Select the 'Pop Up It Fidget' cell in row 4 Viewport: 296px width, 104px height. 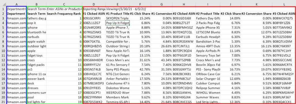pyautogui.click(x=117, y=23)
